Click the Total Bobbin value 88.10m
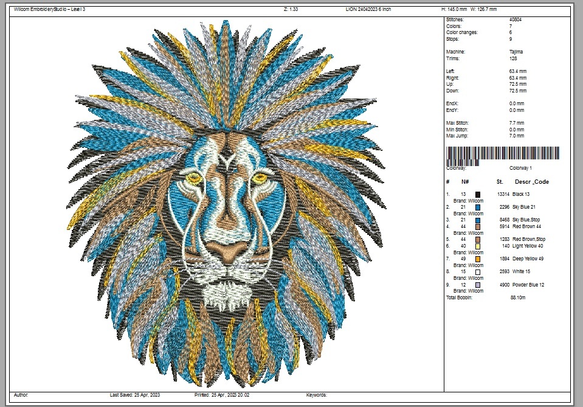 [x=518, y=297]
